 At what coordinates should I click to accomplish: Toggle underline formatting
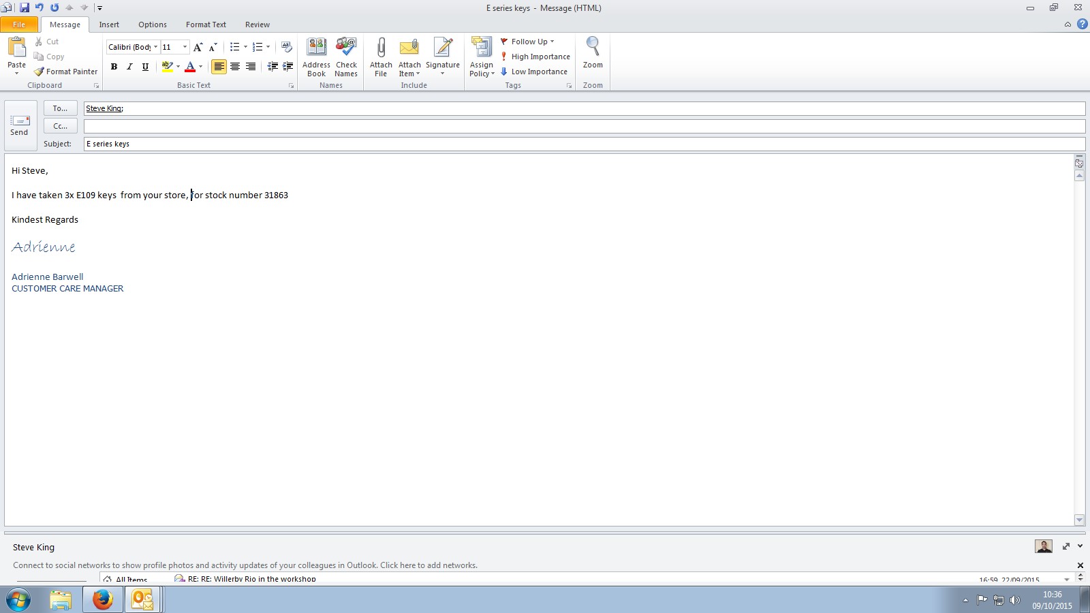pyautogui.click(x=145, y=66)
